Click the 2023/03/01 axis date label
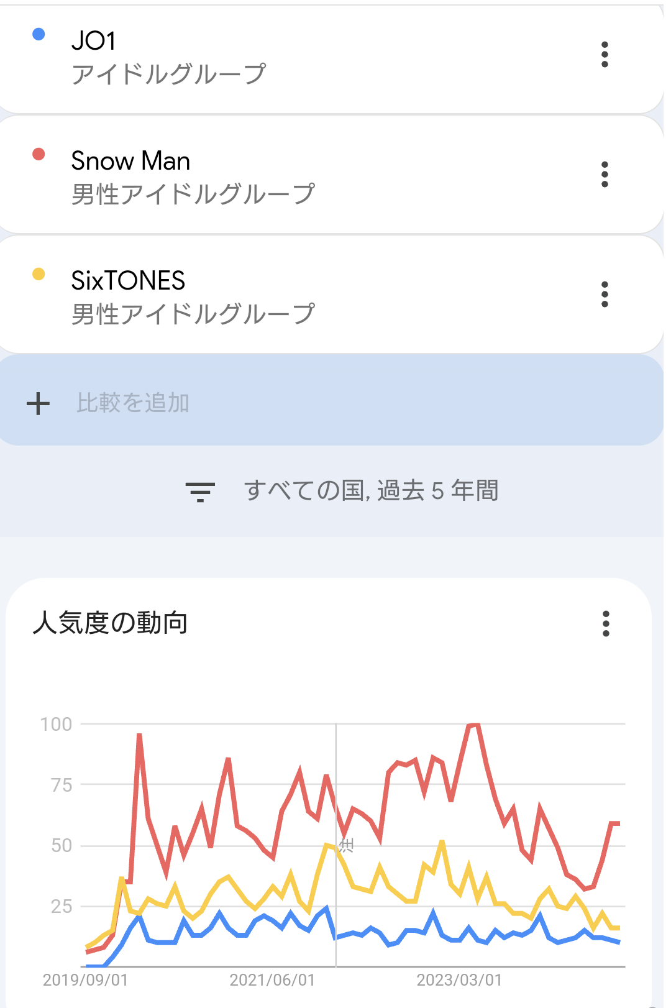Image resolution: width=671 pixels, height=1008 pixels. (459, 981)
